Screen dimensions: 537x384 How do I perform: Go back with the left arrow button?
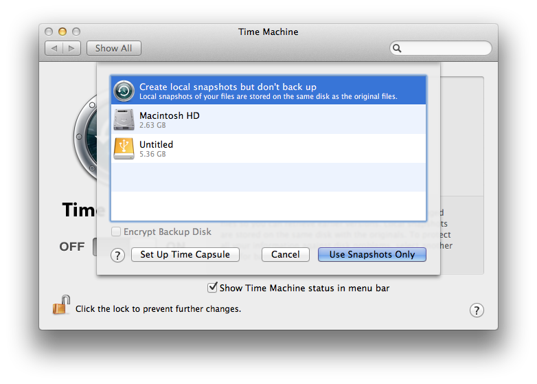(x=54, y=48)
